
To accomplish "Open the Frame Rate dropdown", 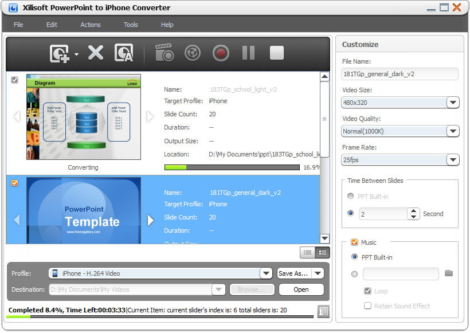I will (x=453, y=160).
